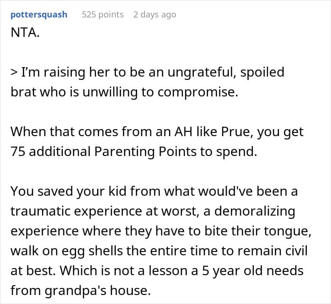Image resolution: width=331 pixels, height=304 pixels.
Task: Click the line starting When that comes from
Action: click(x=157, y=132)
